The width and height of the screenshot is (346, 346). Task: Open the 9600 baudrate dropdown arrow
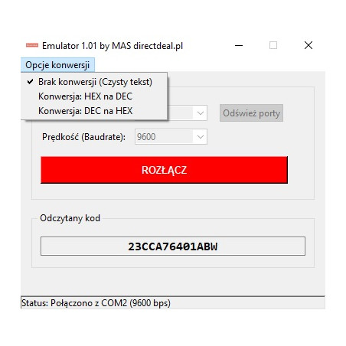201,137
